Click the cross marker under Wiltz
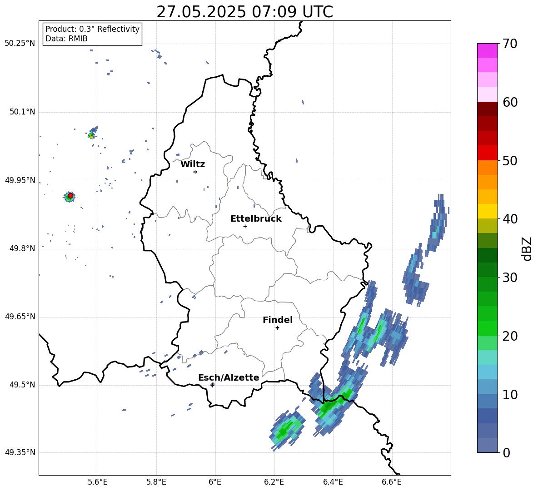538x491 pixels. click(x=195, y=172)
